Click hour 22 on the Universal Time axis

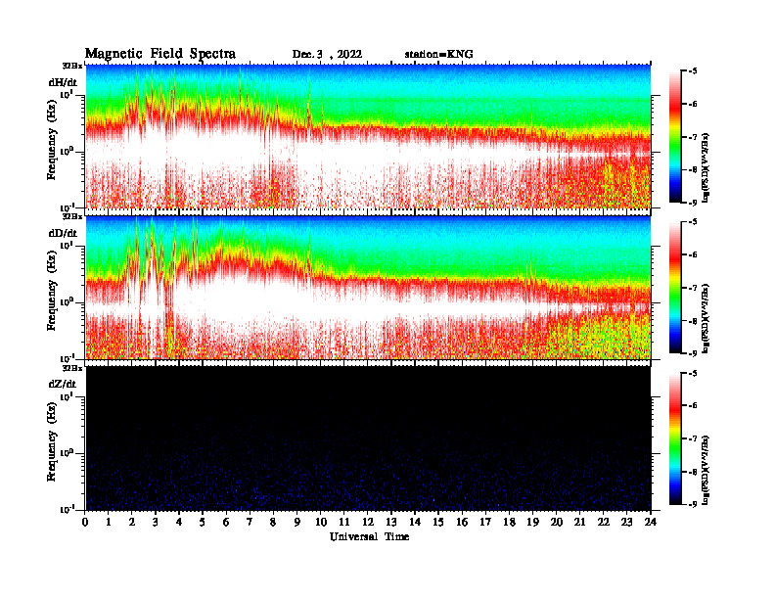tap(603, 523)
